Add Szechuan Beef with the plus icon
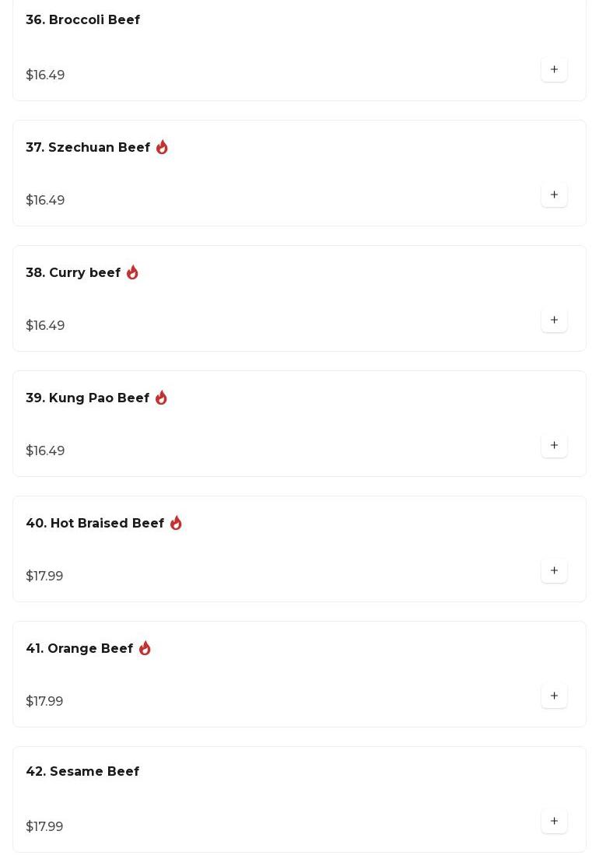599x866 pixels. tap(554, 195)
